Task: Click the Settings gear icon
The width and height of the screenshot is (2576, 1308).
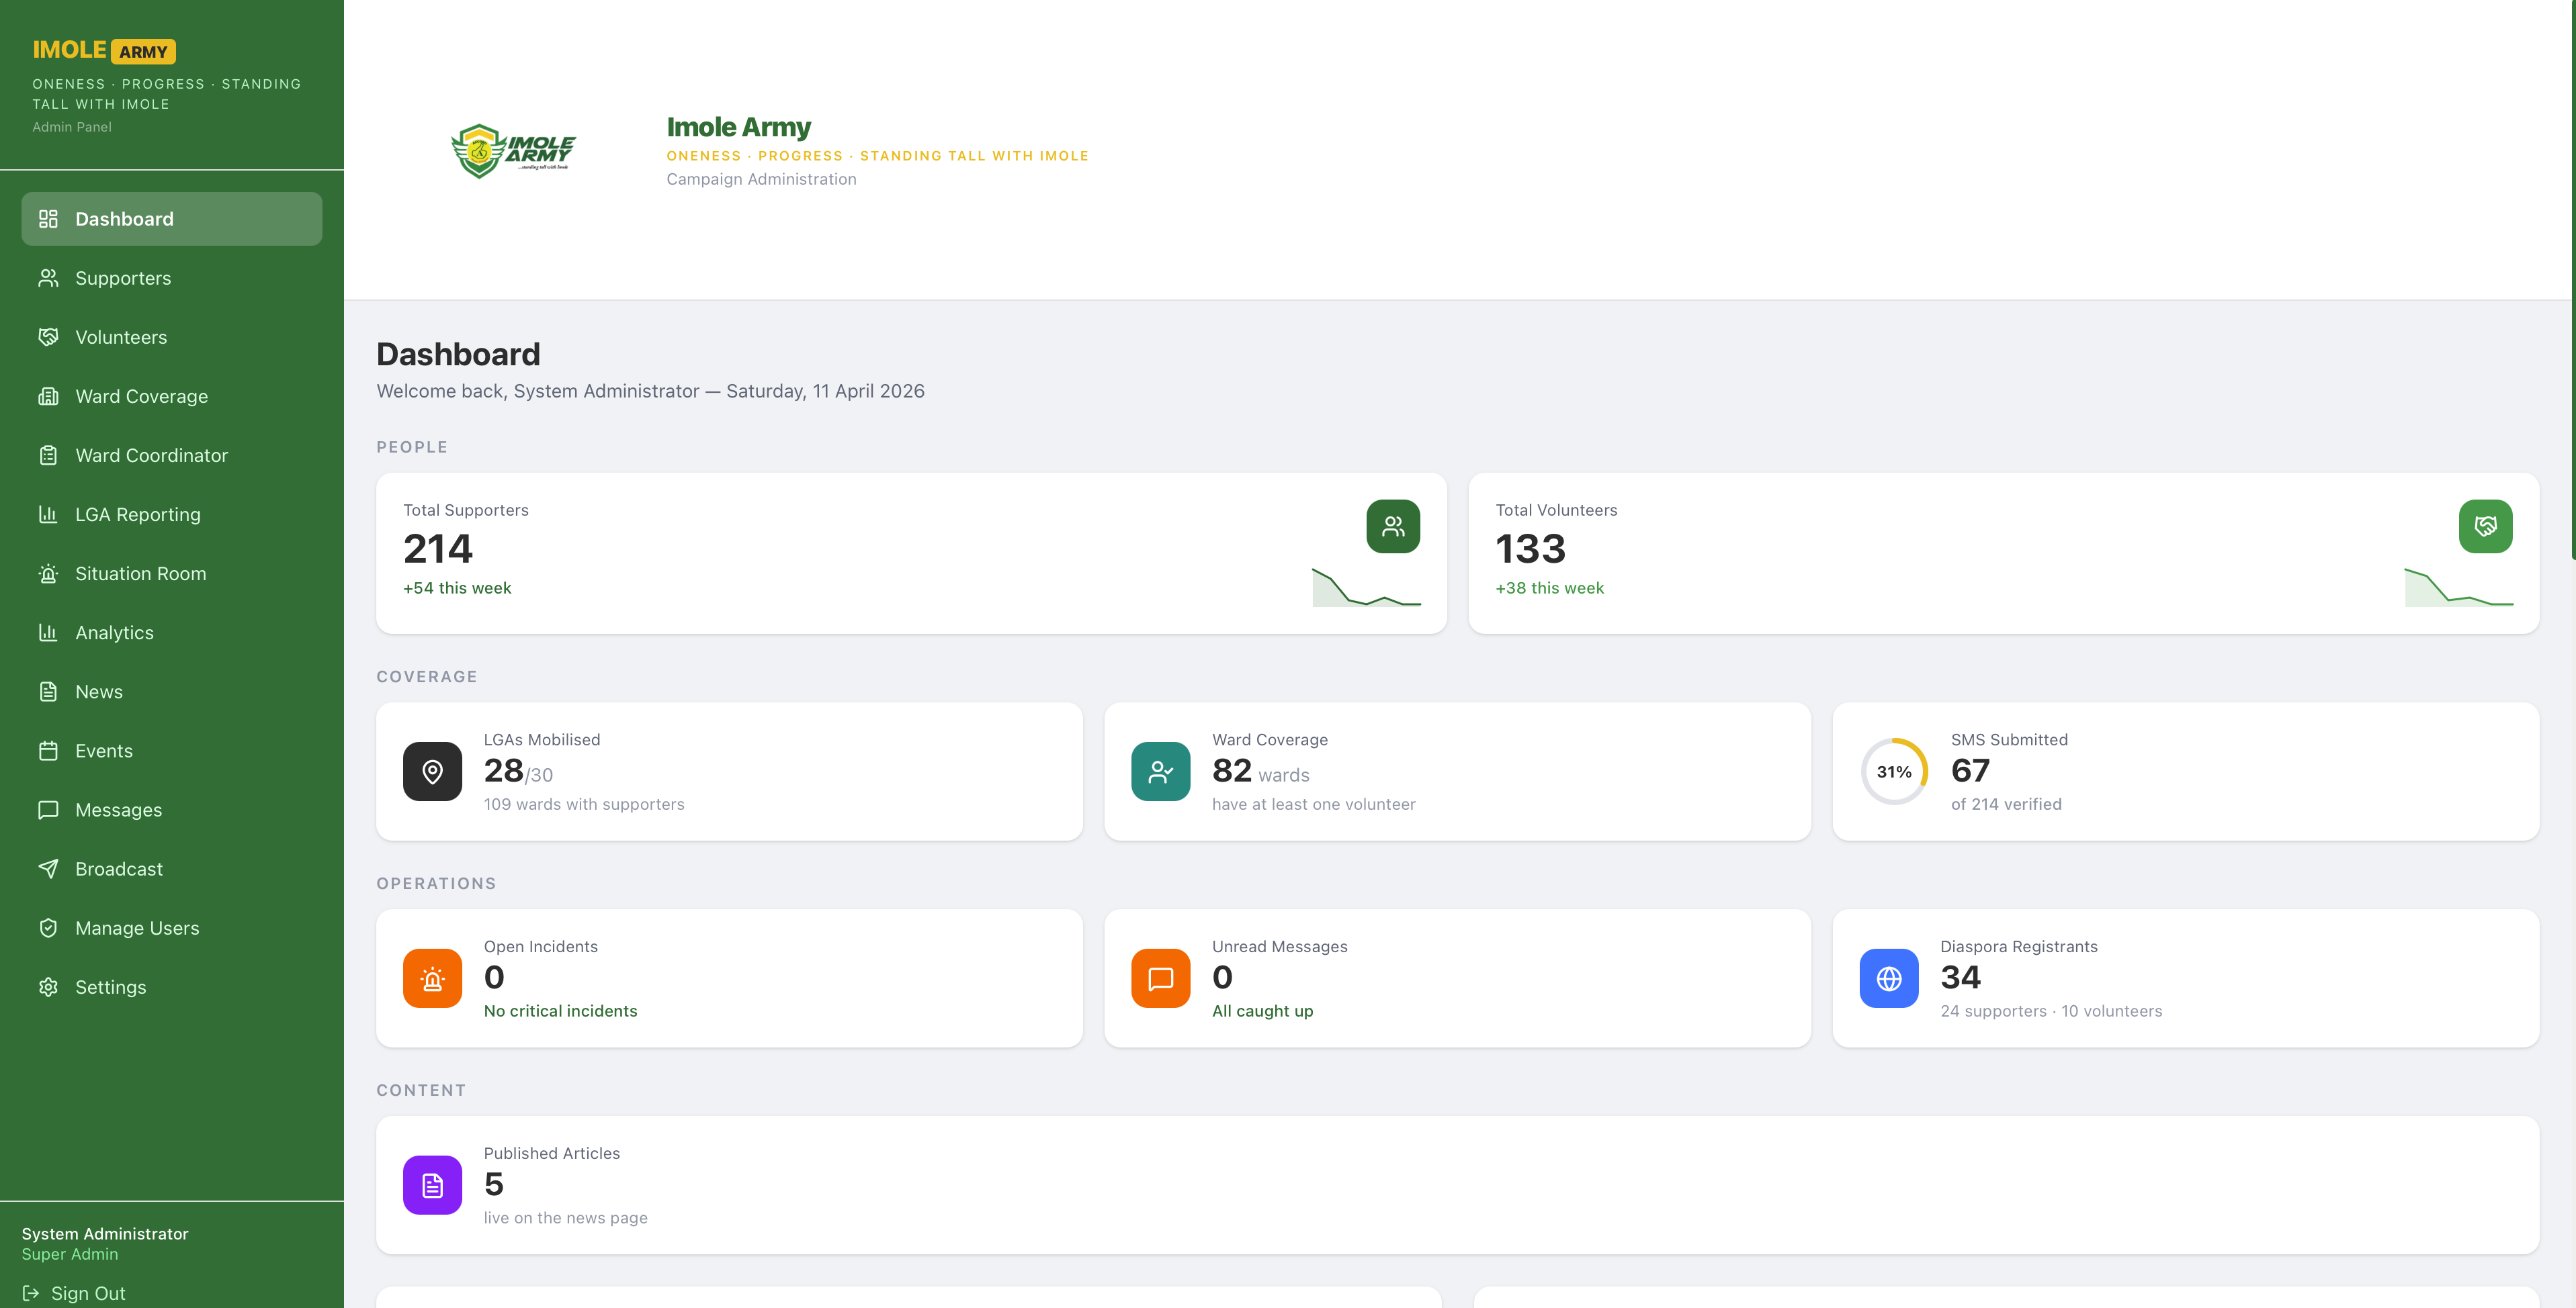Action: click(x=48, y=986)
